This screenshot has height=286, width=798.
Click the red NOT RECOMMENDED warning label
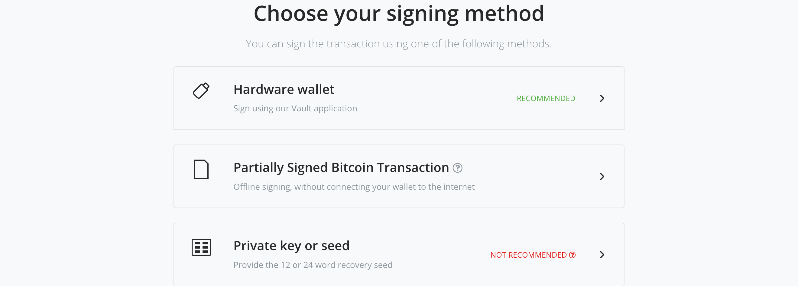(528, 255)
